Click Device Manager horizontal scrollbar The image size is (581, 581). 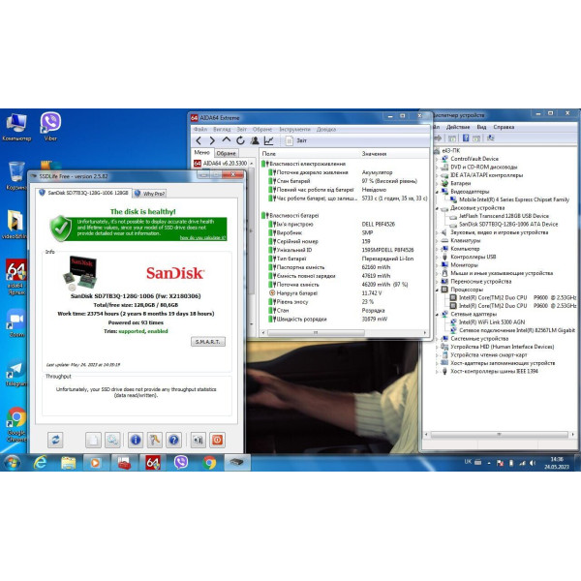(499, 434)
